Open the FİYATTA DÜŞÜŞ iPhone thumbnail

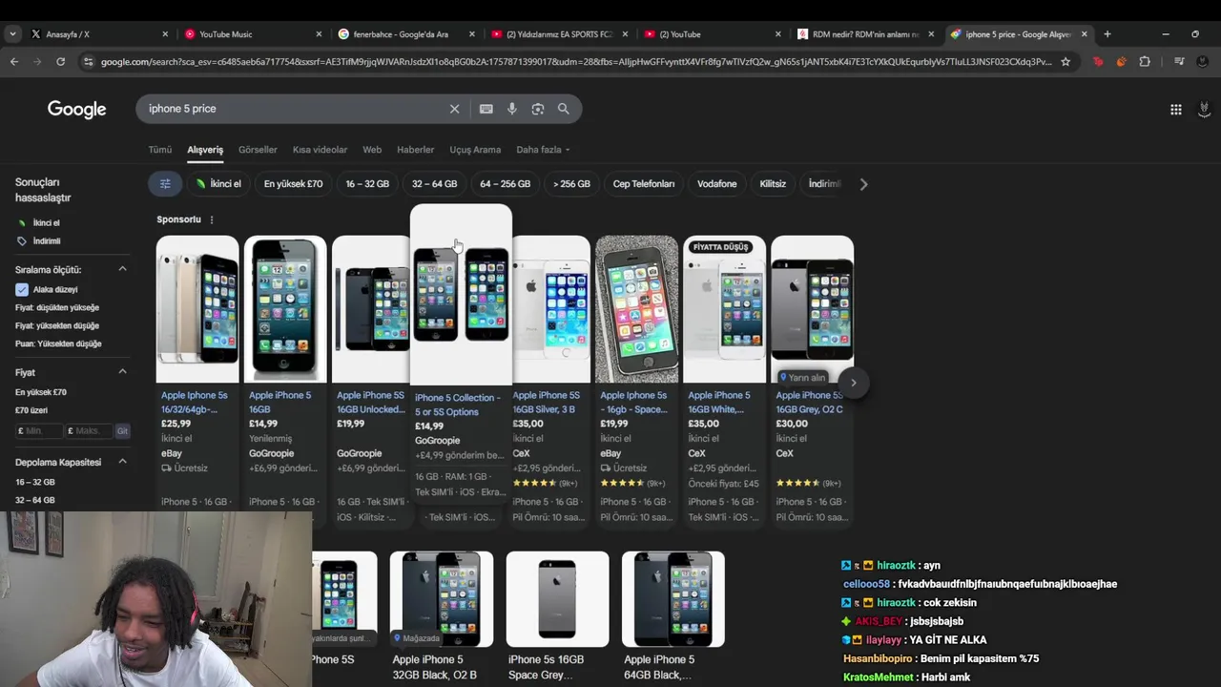tap(724, 309)
